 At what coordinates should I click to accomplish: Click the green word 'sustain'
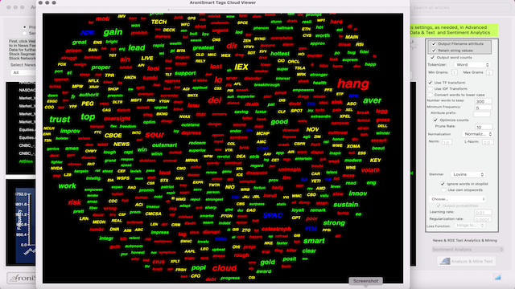point(345,205)
